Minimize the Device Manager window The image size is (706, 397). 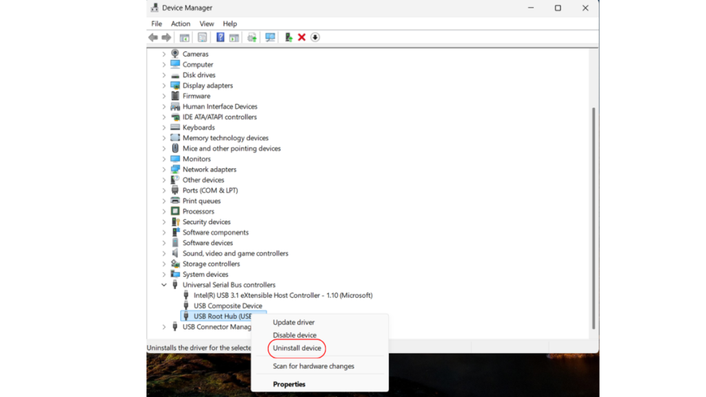pyautogui.click(x=531, y=8)
